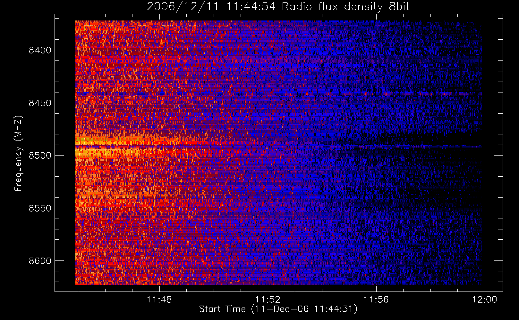Screen dimensions: 519x320
Task: Select the 8450 frequency axis label
Action: pos(40,103)
